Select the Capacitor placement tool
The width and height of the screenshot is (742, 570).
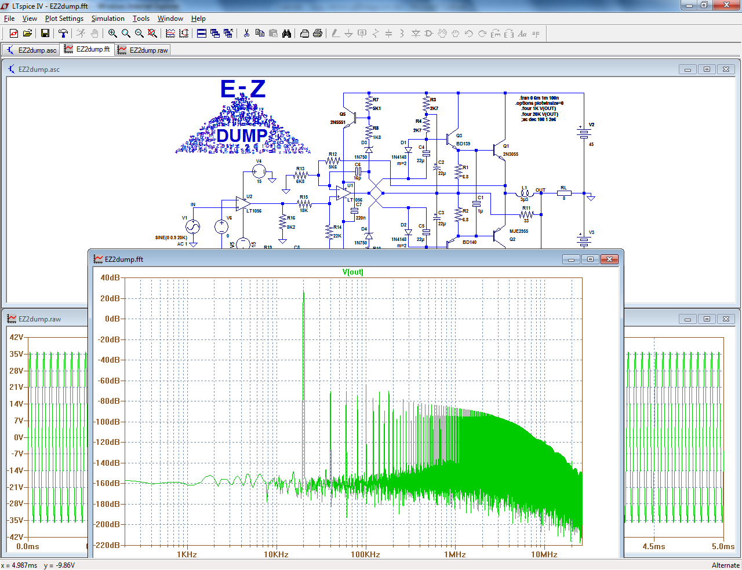click(x=389, y=34)
